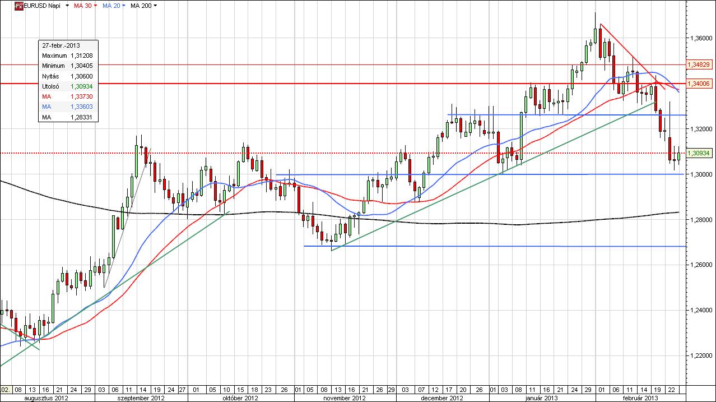The image size is (716, 402).
Task: Click the 1,22000 price axis label
Action: click(x=700, y=356)
